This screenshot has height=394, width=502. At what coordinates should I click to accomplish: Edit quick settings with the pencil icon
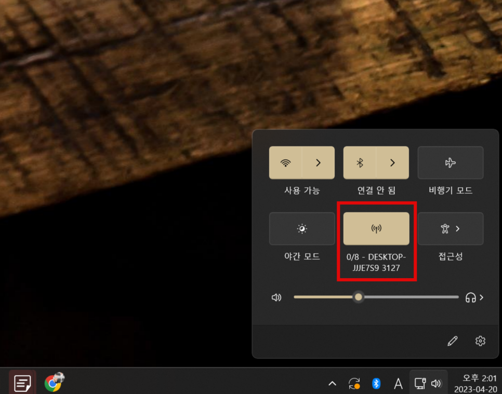(453, 341)
